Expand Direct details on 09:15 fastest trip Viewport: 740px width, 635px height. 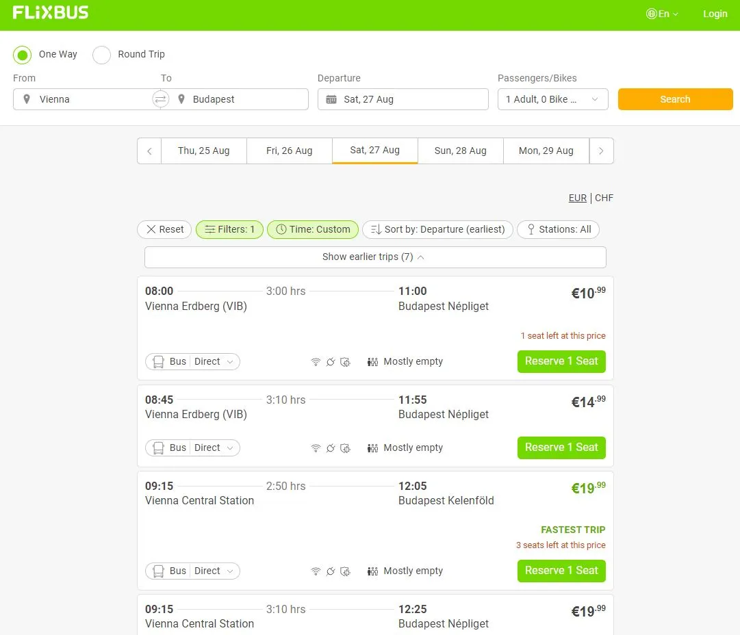point(214,571)
